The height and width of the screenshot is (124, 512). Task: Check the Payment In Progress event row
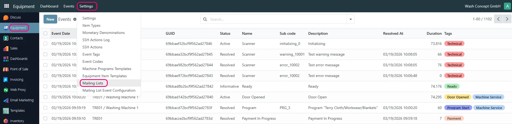point(45,118)
